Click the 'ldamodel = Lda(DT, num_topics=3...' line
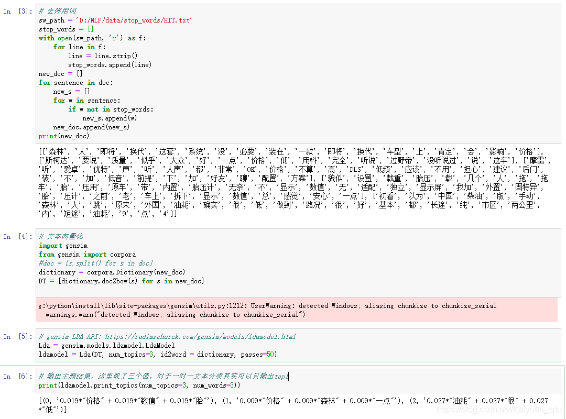 pos(158,355)
